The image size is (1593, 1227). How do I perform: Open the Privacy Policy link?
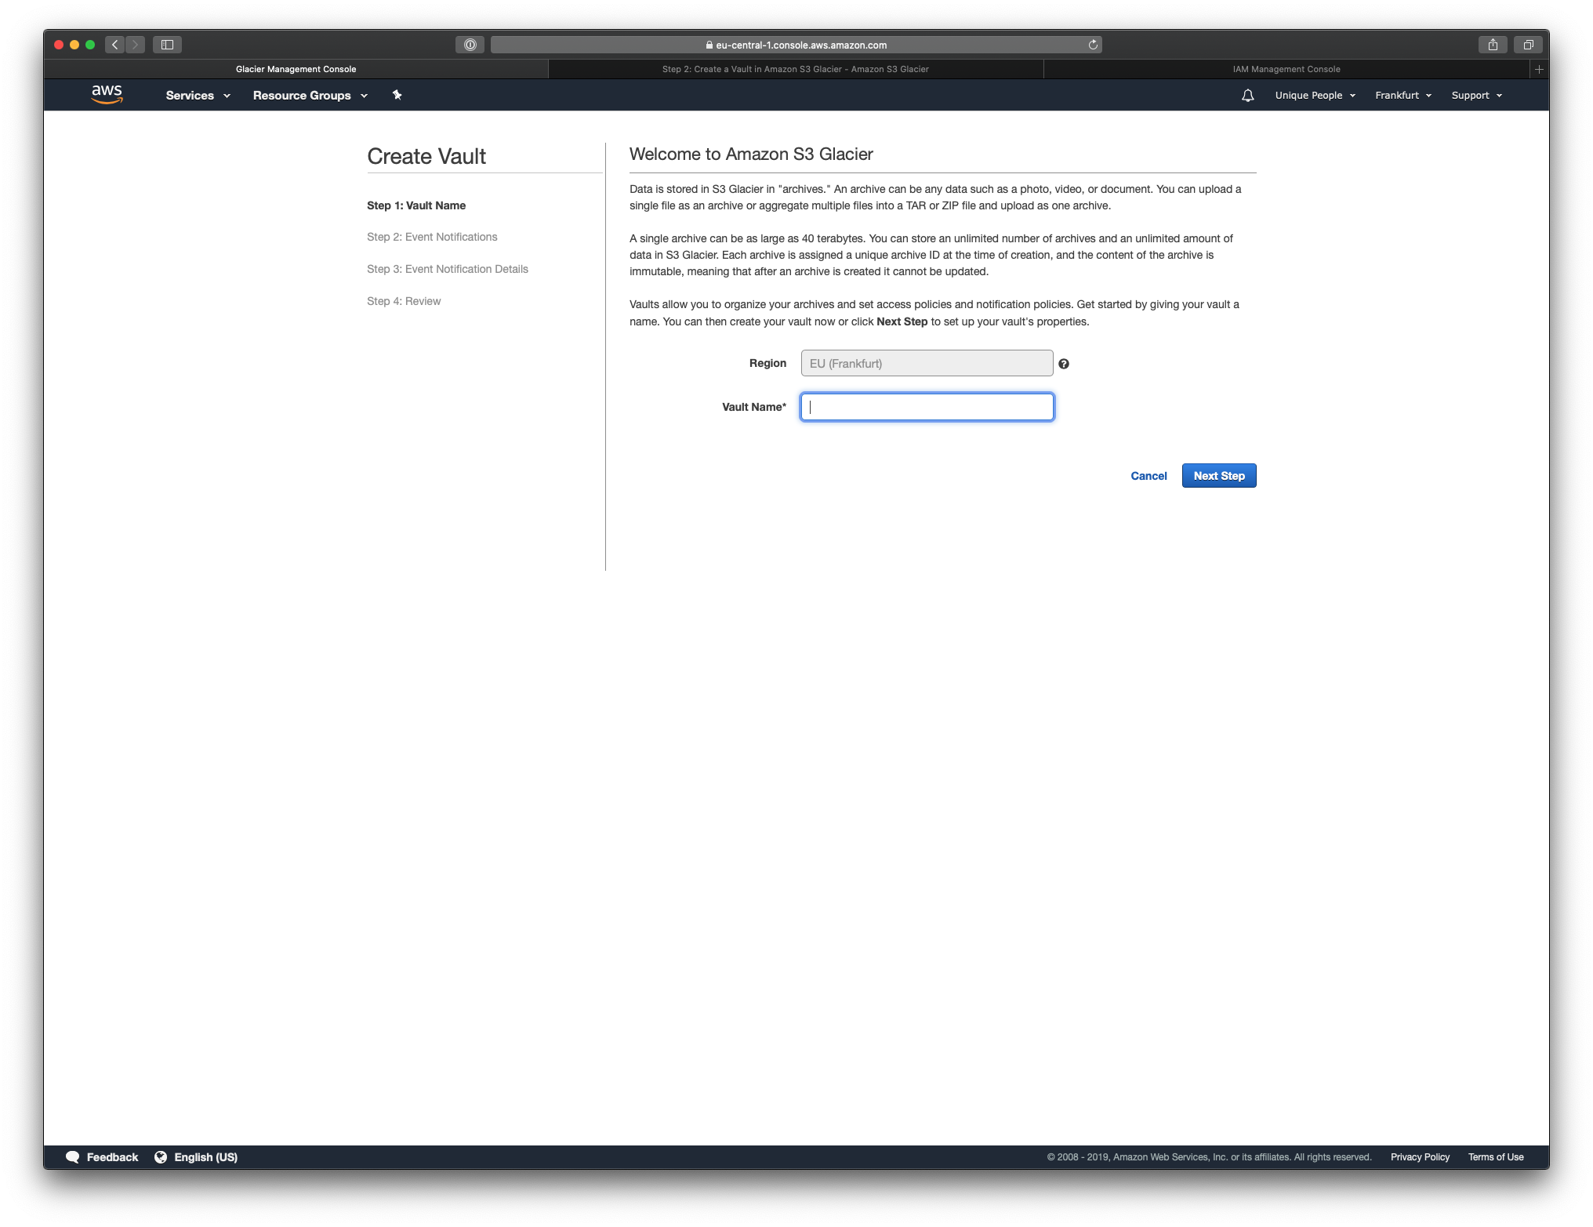click(x=1420, y=1157)
